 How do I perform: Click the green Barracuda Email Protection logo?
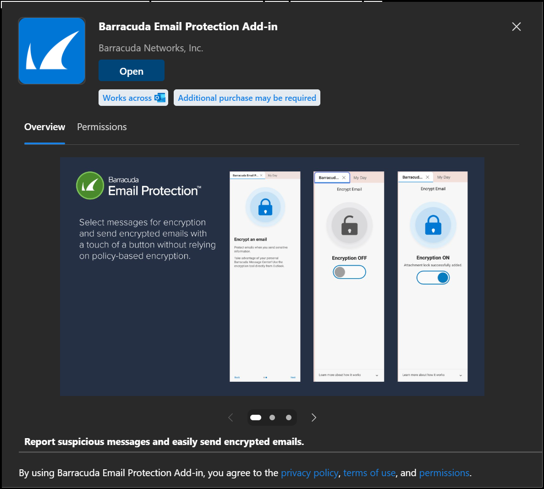click(x=90, y=185)
